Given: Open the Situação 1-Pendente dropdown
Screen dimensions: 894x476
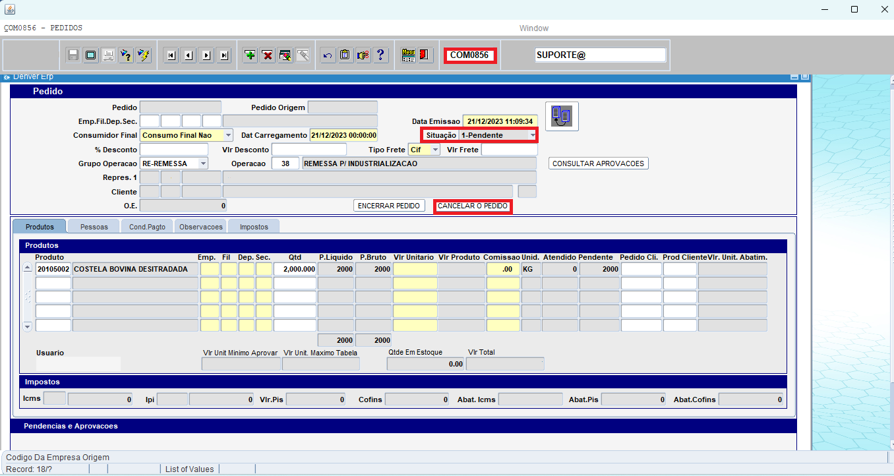Looking at the screenshot, I should 532,135.
